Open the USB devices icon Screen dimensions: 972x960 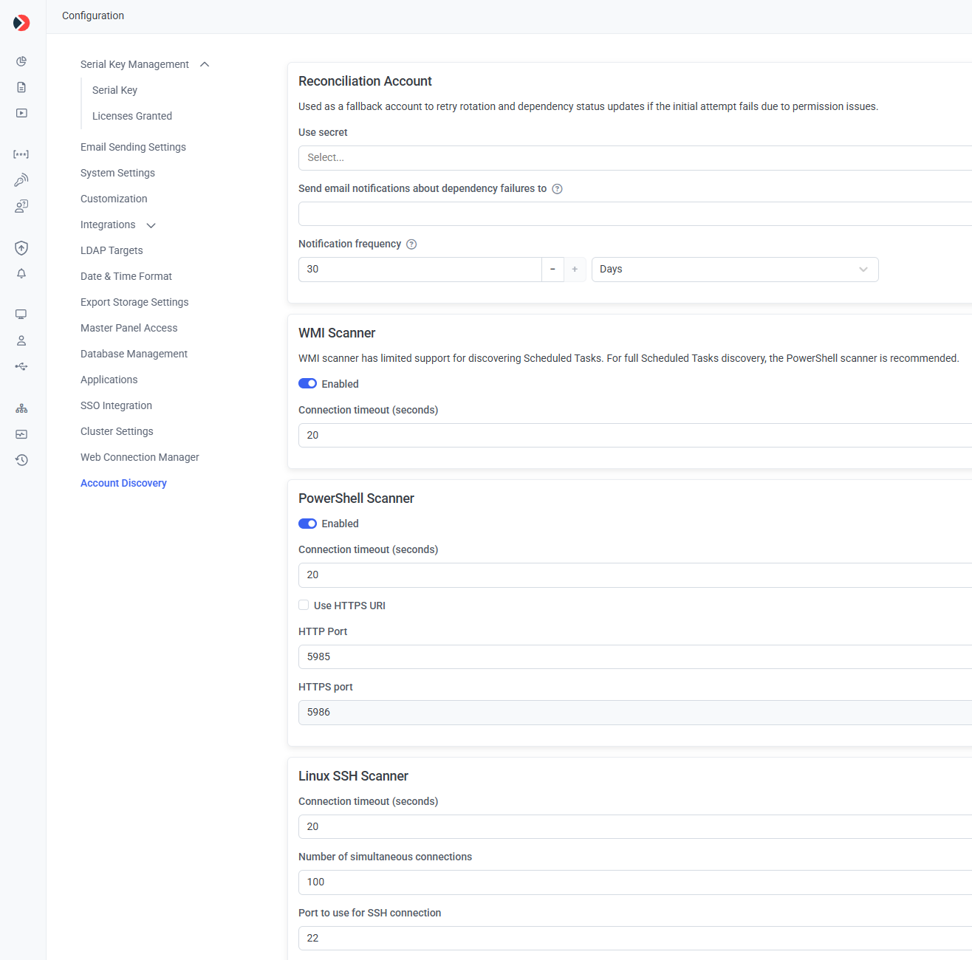click(21, 366)
